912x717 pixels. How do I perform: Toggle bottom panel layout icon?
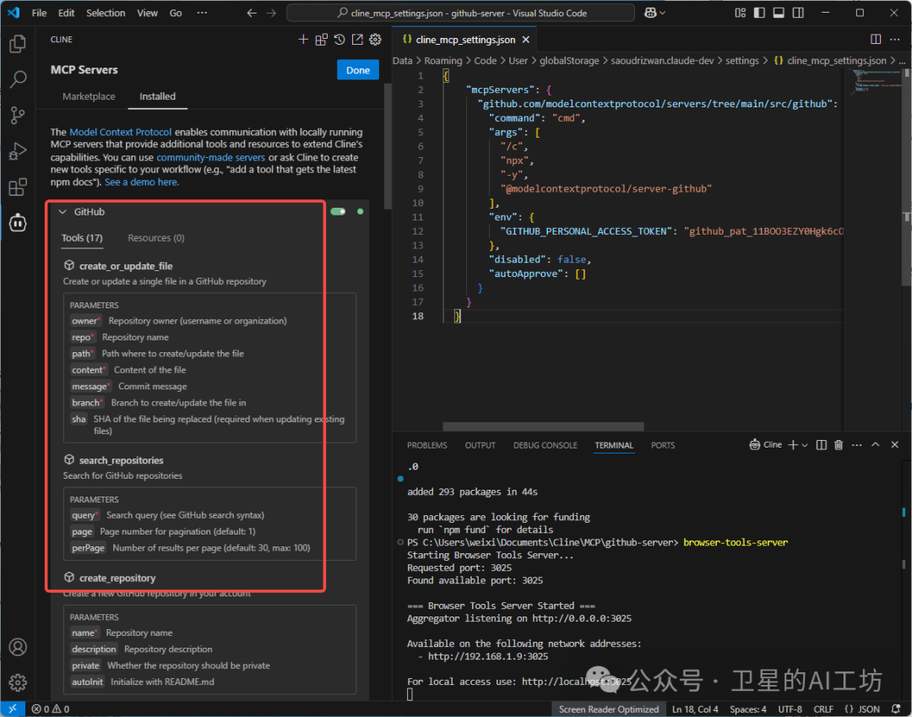point(779,13)
